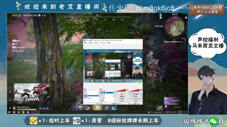This screenshot has height=127, width=227.
Task: Open the OBS icon on the taskbar
Action: pyautogui.click(x=37, y=112)
